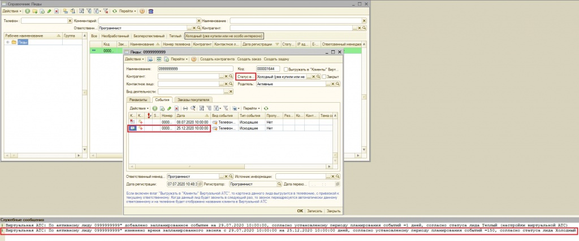The width and height of the screenshot is (579, 241).
Task: Clear the Статус field value
Action: point(313,77)
